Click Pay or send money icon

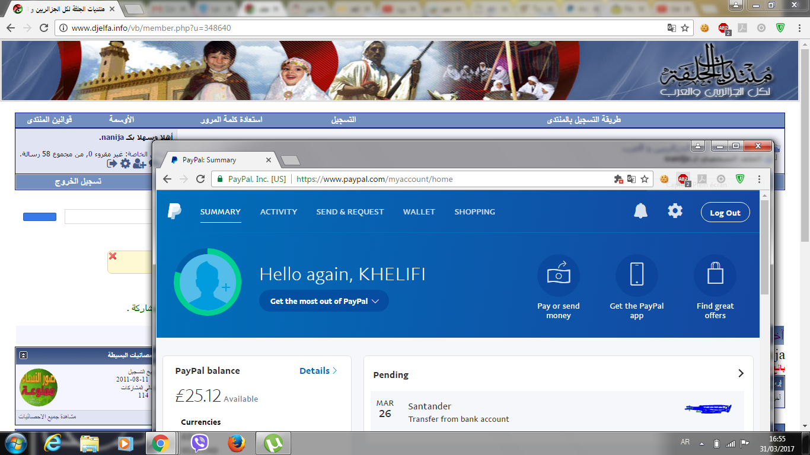click(558, 275)
